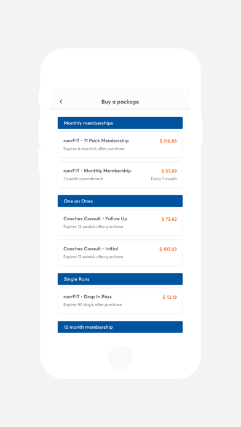This screenshot has height=427, width=241.
Task: Select runrFIT Monthly Membership package
Action: click(x=120, y=175)
